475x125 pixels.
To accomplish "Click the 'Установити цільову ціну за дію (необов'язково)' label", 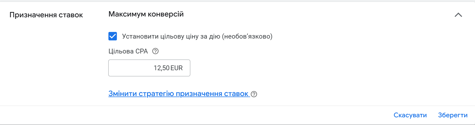I will [197, 36].
